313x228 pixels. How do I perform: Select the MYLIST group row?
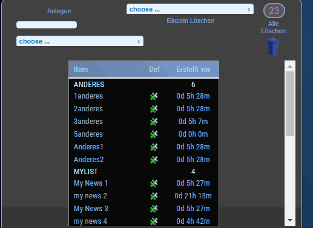pos(143,172)
